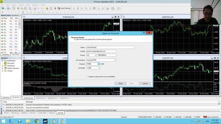Open the Deposit amount dropdown arrow
This screenshot has height=124, width=221.
99,64
